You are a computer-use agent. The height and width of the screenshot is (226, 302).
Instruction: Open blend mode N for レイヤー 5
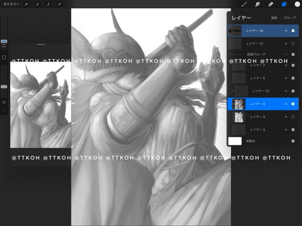pos(286,78)
